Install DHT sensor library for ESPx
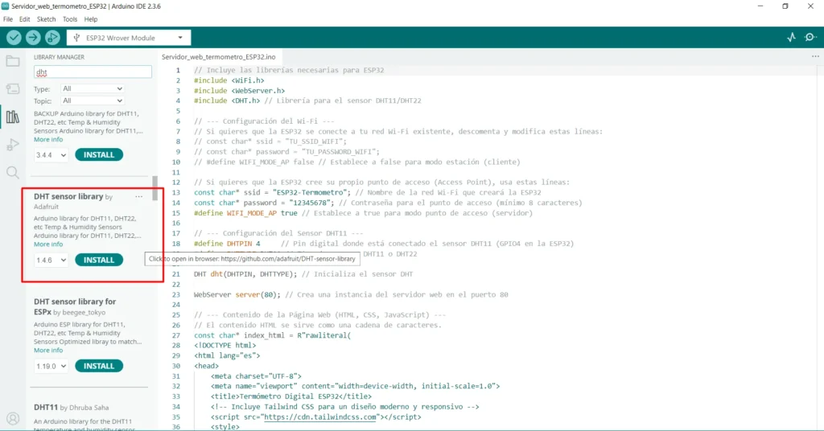The image size is (824, 431). [99, 366]
